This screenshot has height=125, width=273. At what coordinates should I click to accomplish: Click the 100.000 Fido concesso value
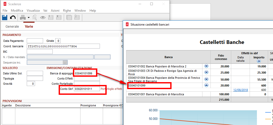tap(224, 94)
